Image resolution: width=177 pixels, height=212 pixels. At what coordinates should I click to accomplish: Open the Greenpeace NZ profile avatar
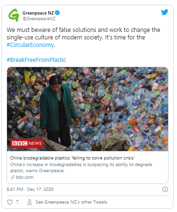[14, 15]
